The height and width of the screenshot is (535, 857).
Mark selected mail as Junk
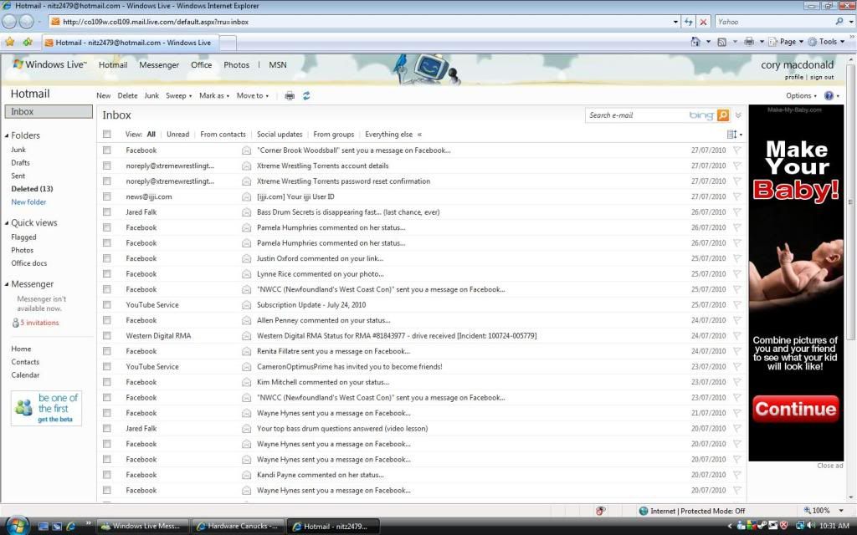coord(151,96)
